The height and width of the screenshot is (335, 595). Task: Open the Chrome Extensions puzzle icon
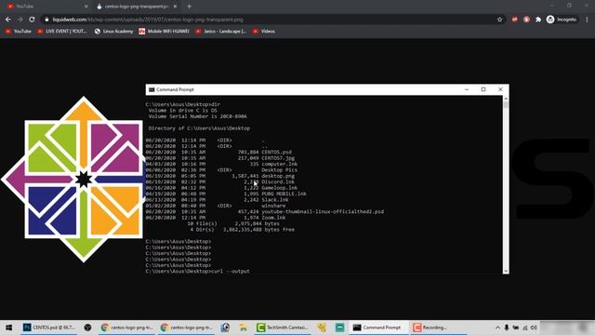(538, 20)
